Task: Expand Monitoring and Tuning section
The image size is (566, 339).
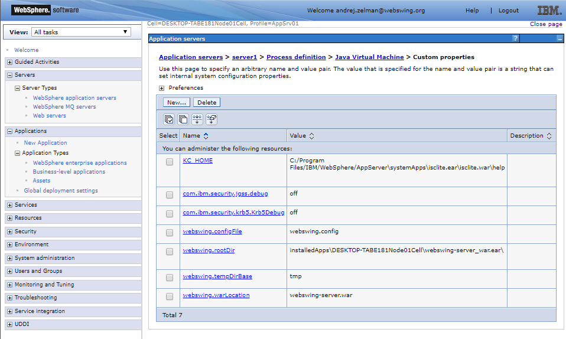Action: click(x=9, y=285)
